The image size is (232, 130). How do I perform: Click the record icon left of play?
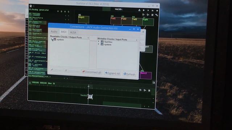(x=139, y=10)
